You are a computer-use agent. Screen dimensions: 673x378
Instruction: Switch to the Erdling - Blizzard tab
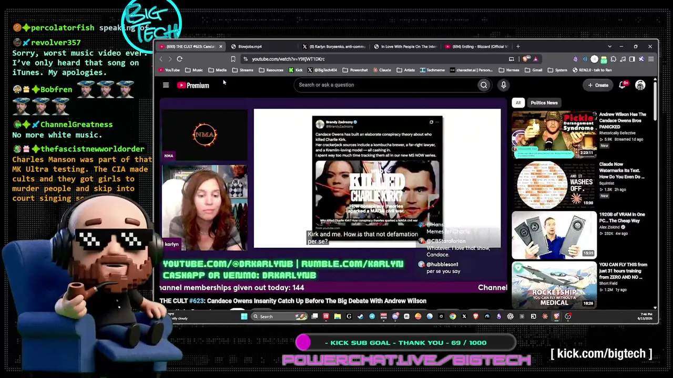click(477, 46)
